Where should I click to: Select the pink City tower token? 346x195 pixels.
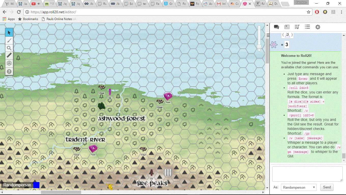pyautogui.click(x=110, y=92)
